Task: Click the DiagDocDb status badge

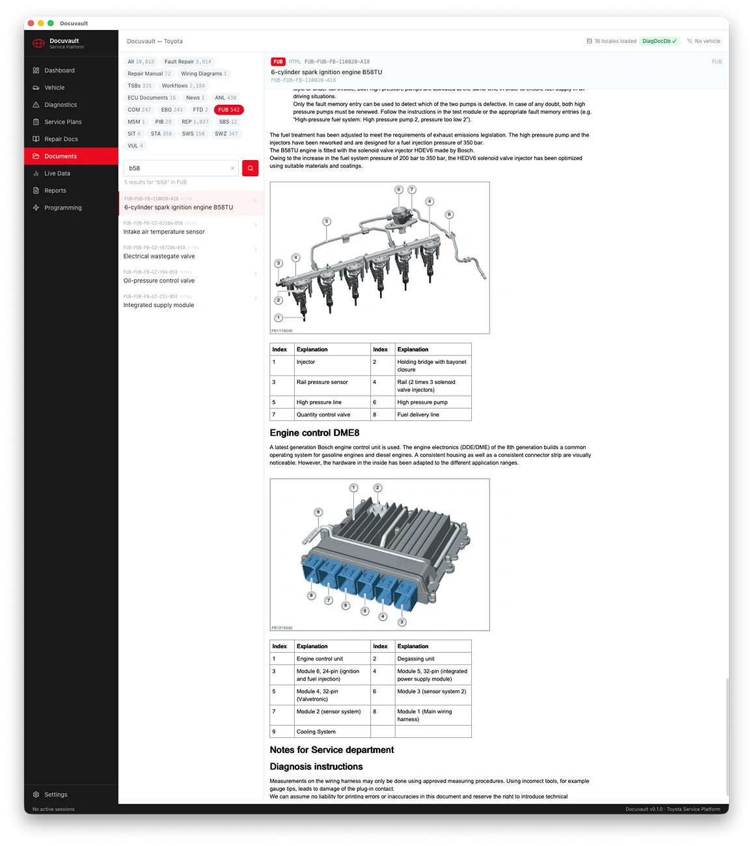Action: point(659,41)
